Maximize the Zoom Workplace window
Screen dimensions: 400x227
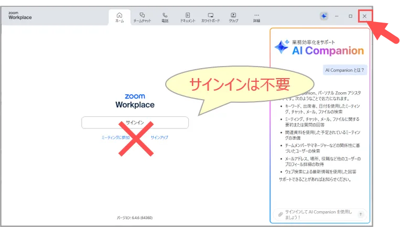(x=351, y=16)
